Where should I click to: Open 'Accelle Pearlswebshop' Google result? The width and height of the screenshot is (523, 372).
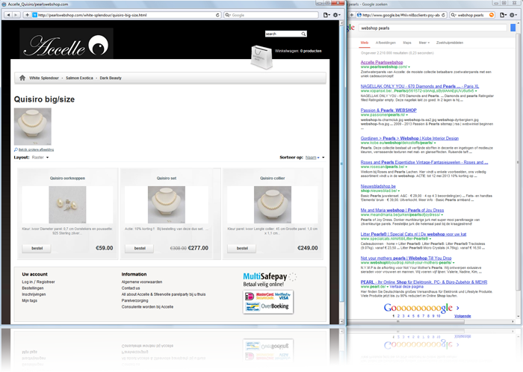click(382, 62)
